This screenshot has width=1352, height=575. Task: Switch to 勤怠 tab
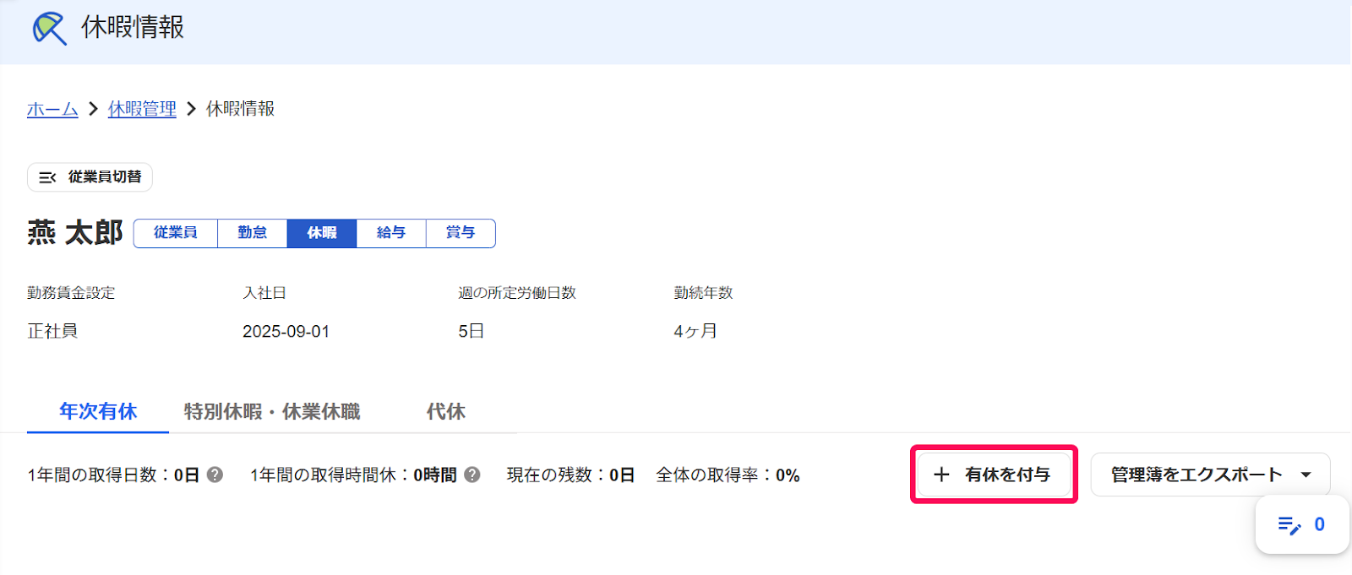point(252,233)
